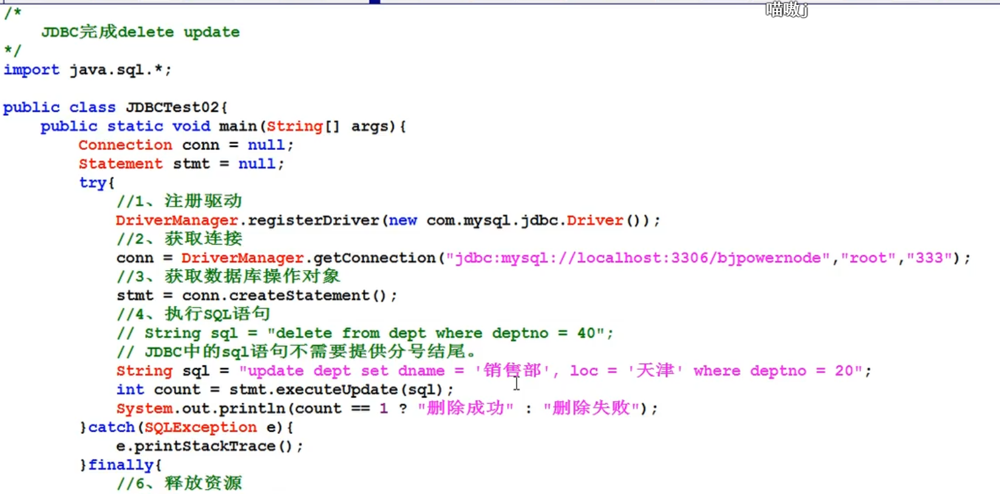Image resolution: width=1000 pixels, height=494 pixels.
Task: Click the 'SQLException' type in catch
Action: [200, 427]
